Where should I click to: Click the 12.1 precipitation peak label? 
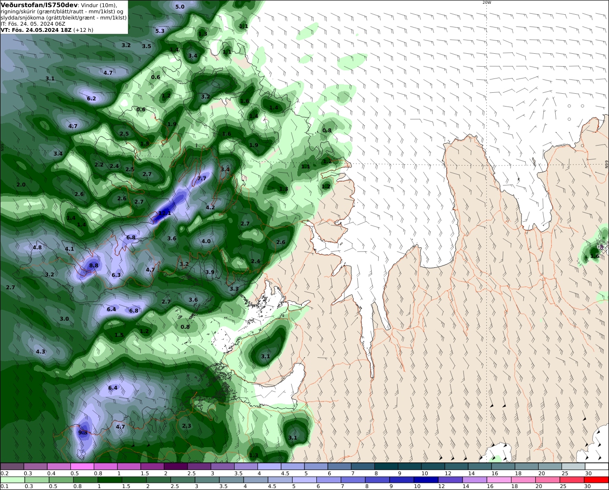coord(165,213)
